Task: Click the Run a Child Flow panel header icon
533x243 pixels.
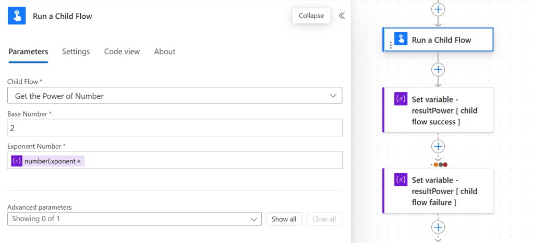Action: coord(17,16)
